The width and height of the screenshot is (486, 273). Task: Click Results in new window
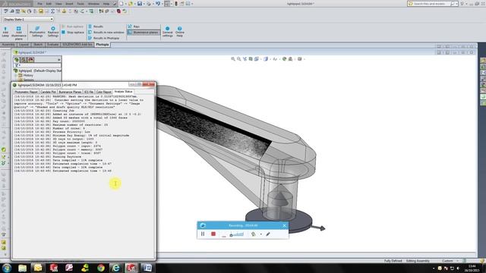coord(106,32)
